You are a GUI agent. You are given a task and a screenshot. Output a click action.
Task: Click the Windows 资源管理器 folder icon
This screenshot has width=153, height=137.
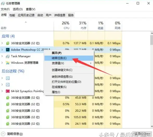coord(8,63)
